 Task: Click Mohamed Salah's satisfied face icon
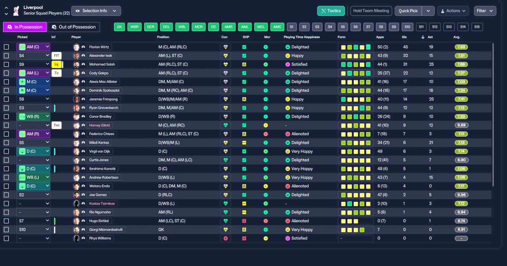click(x=288, y=64)
